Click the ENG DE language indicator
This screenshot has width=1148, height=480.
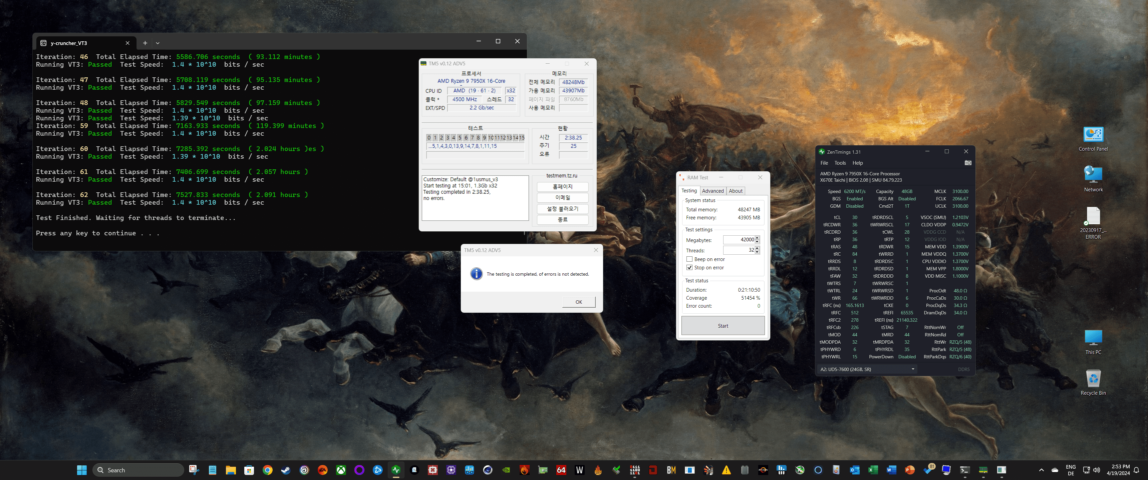pos(1071,470)
